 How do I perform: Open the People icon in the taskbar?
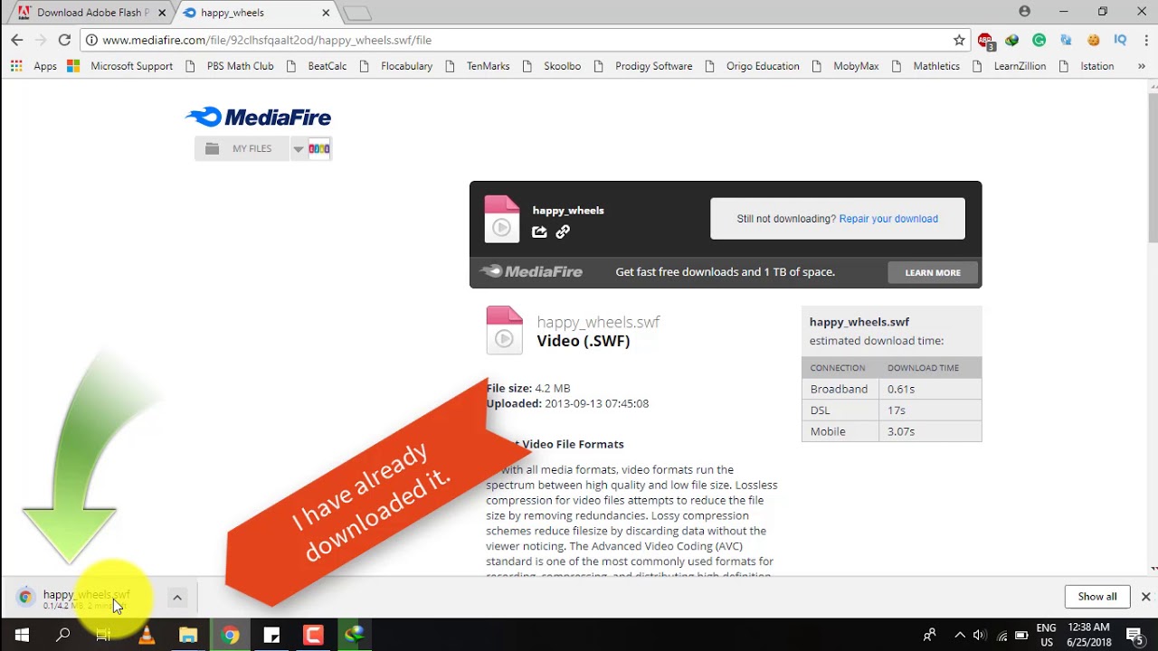click(929, 635)
